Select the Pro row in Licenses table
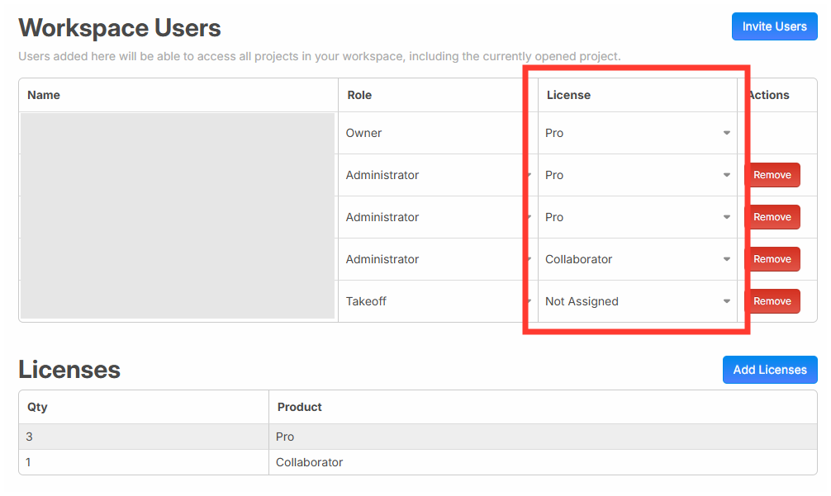Screen dimensions: 831x496 coord(417,437)
